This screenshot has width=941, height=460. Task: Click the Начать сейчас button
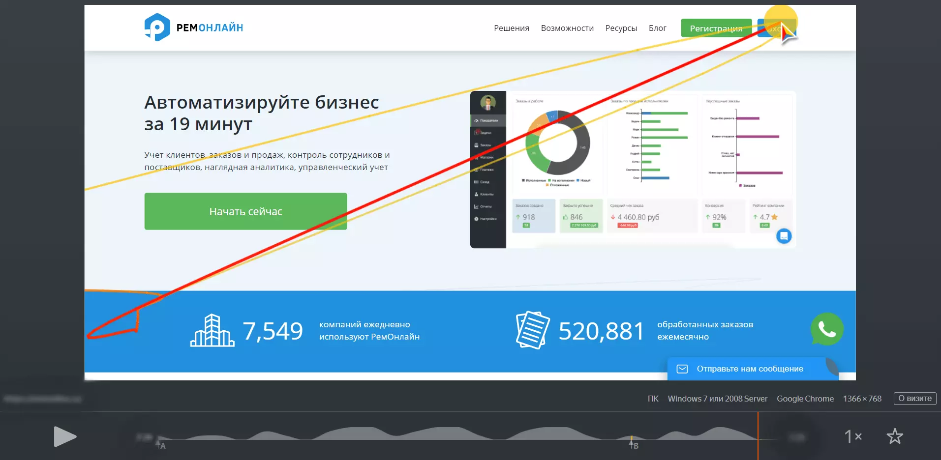245,211
